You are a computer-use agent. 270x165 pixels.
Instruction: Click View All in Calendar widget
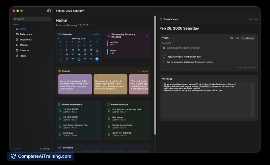click(x=96, y=34)
